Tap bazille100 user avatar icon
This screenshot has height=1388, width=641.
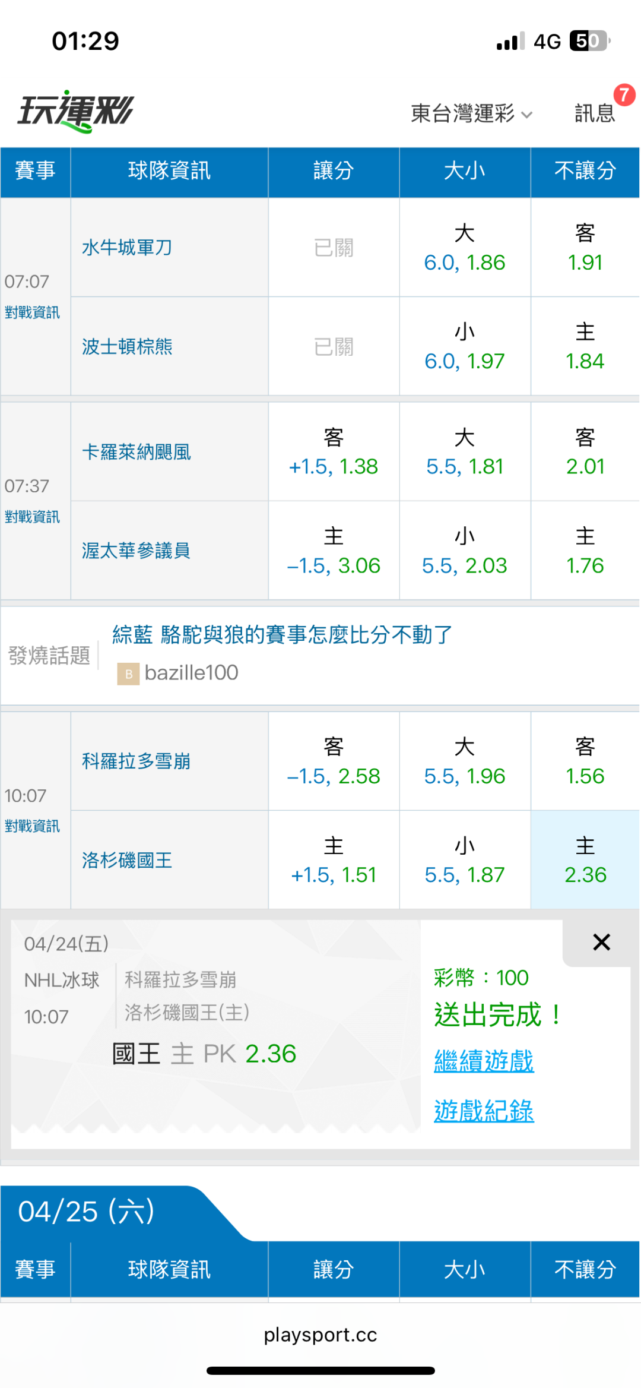pyautogui.click(x=128, y=674)
